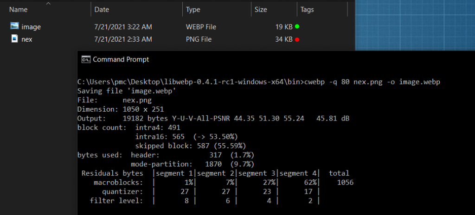475x215 pixels.
Task: Click the Tags column header
Action: point(307,9)
